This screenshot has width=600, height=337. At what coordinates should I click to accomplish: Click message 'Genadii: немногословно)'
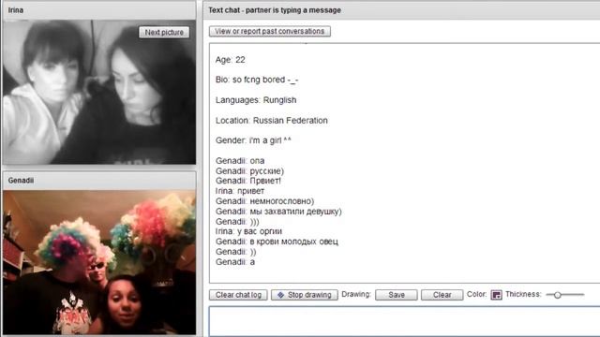pos(264,201)
